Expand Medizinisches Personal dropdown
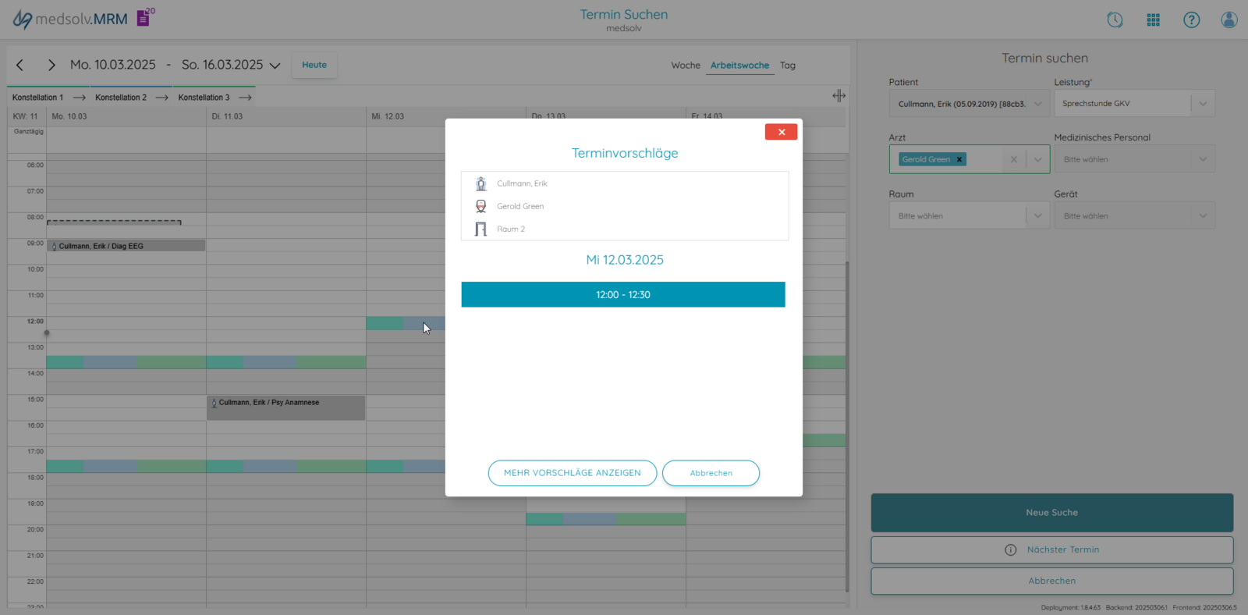 click(x=1203, y=159)
